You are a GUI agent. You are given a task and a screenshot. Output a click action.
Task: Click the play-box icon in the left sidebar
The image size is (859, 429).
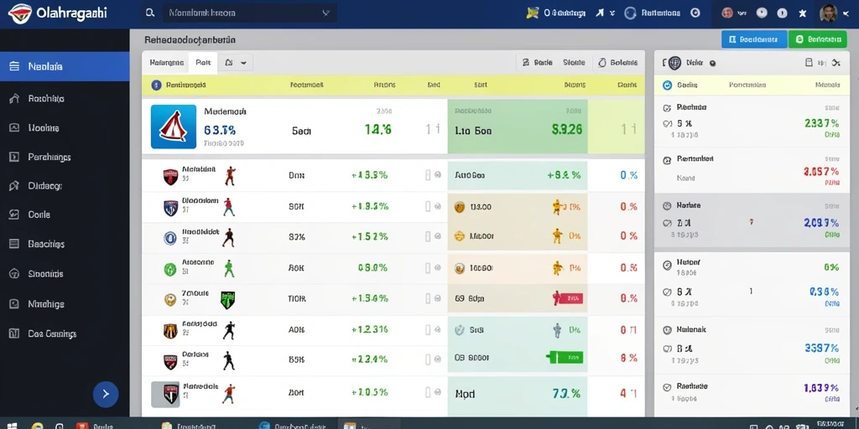tap(15, 157)
